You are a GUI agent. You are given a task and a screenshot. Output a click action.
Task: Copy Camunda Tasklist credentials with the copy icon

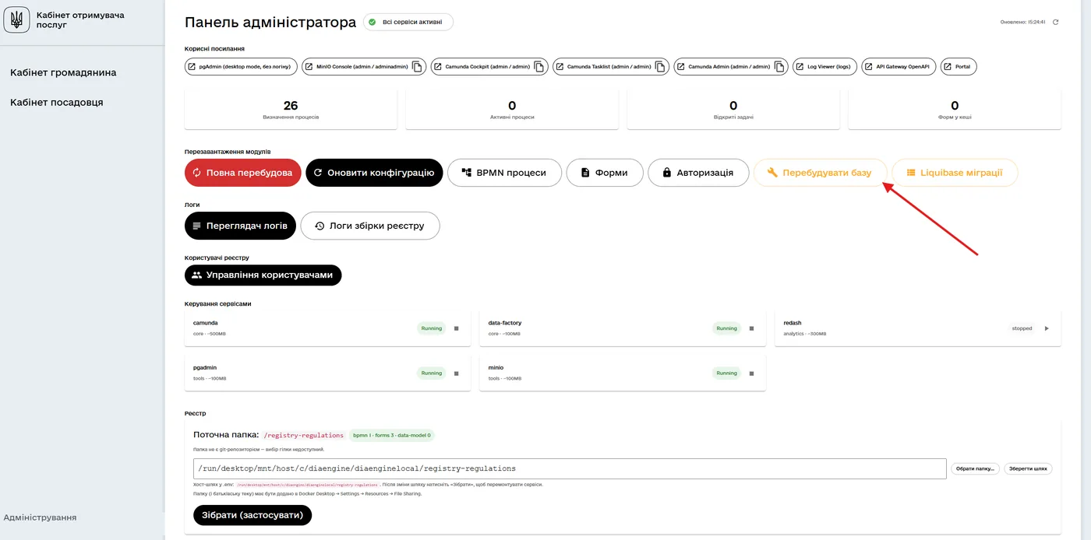660,67
